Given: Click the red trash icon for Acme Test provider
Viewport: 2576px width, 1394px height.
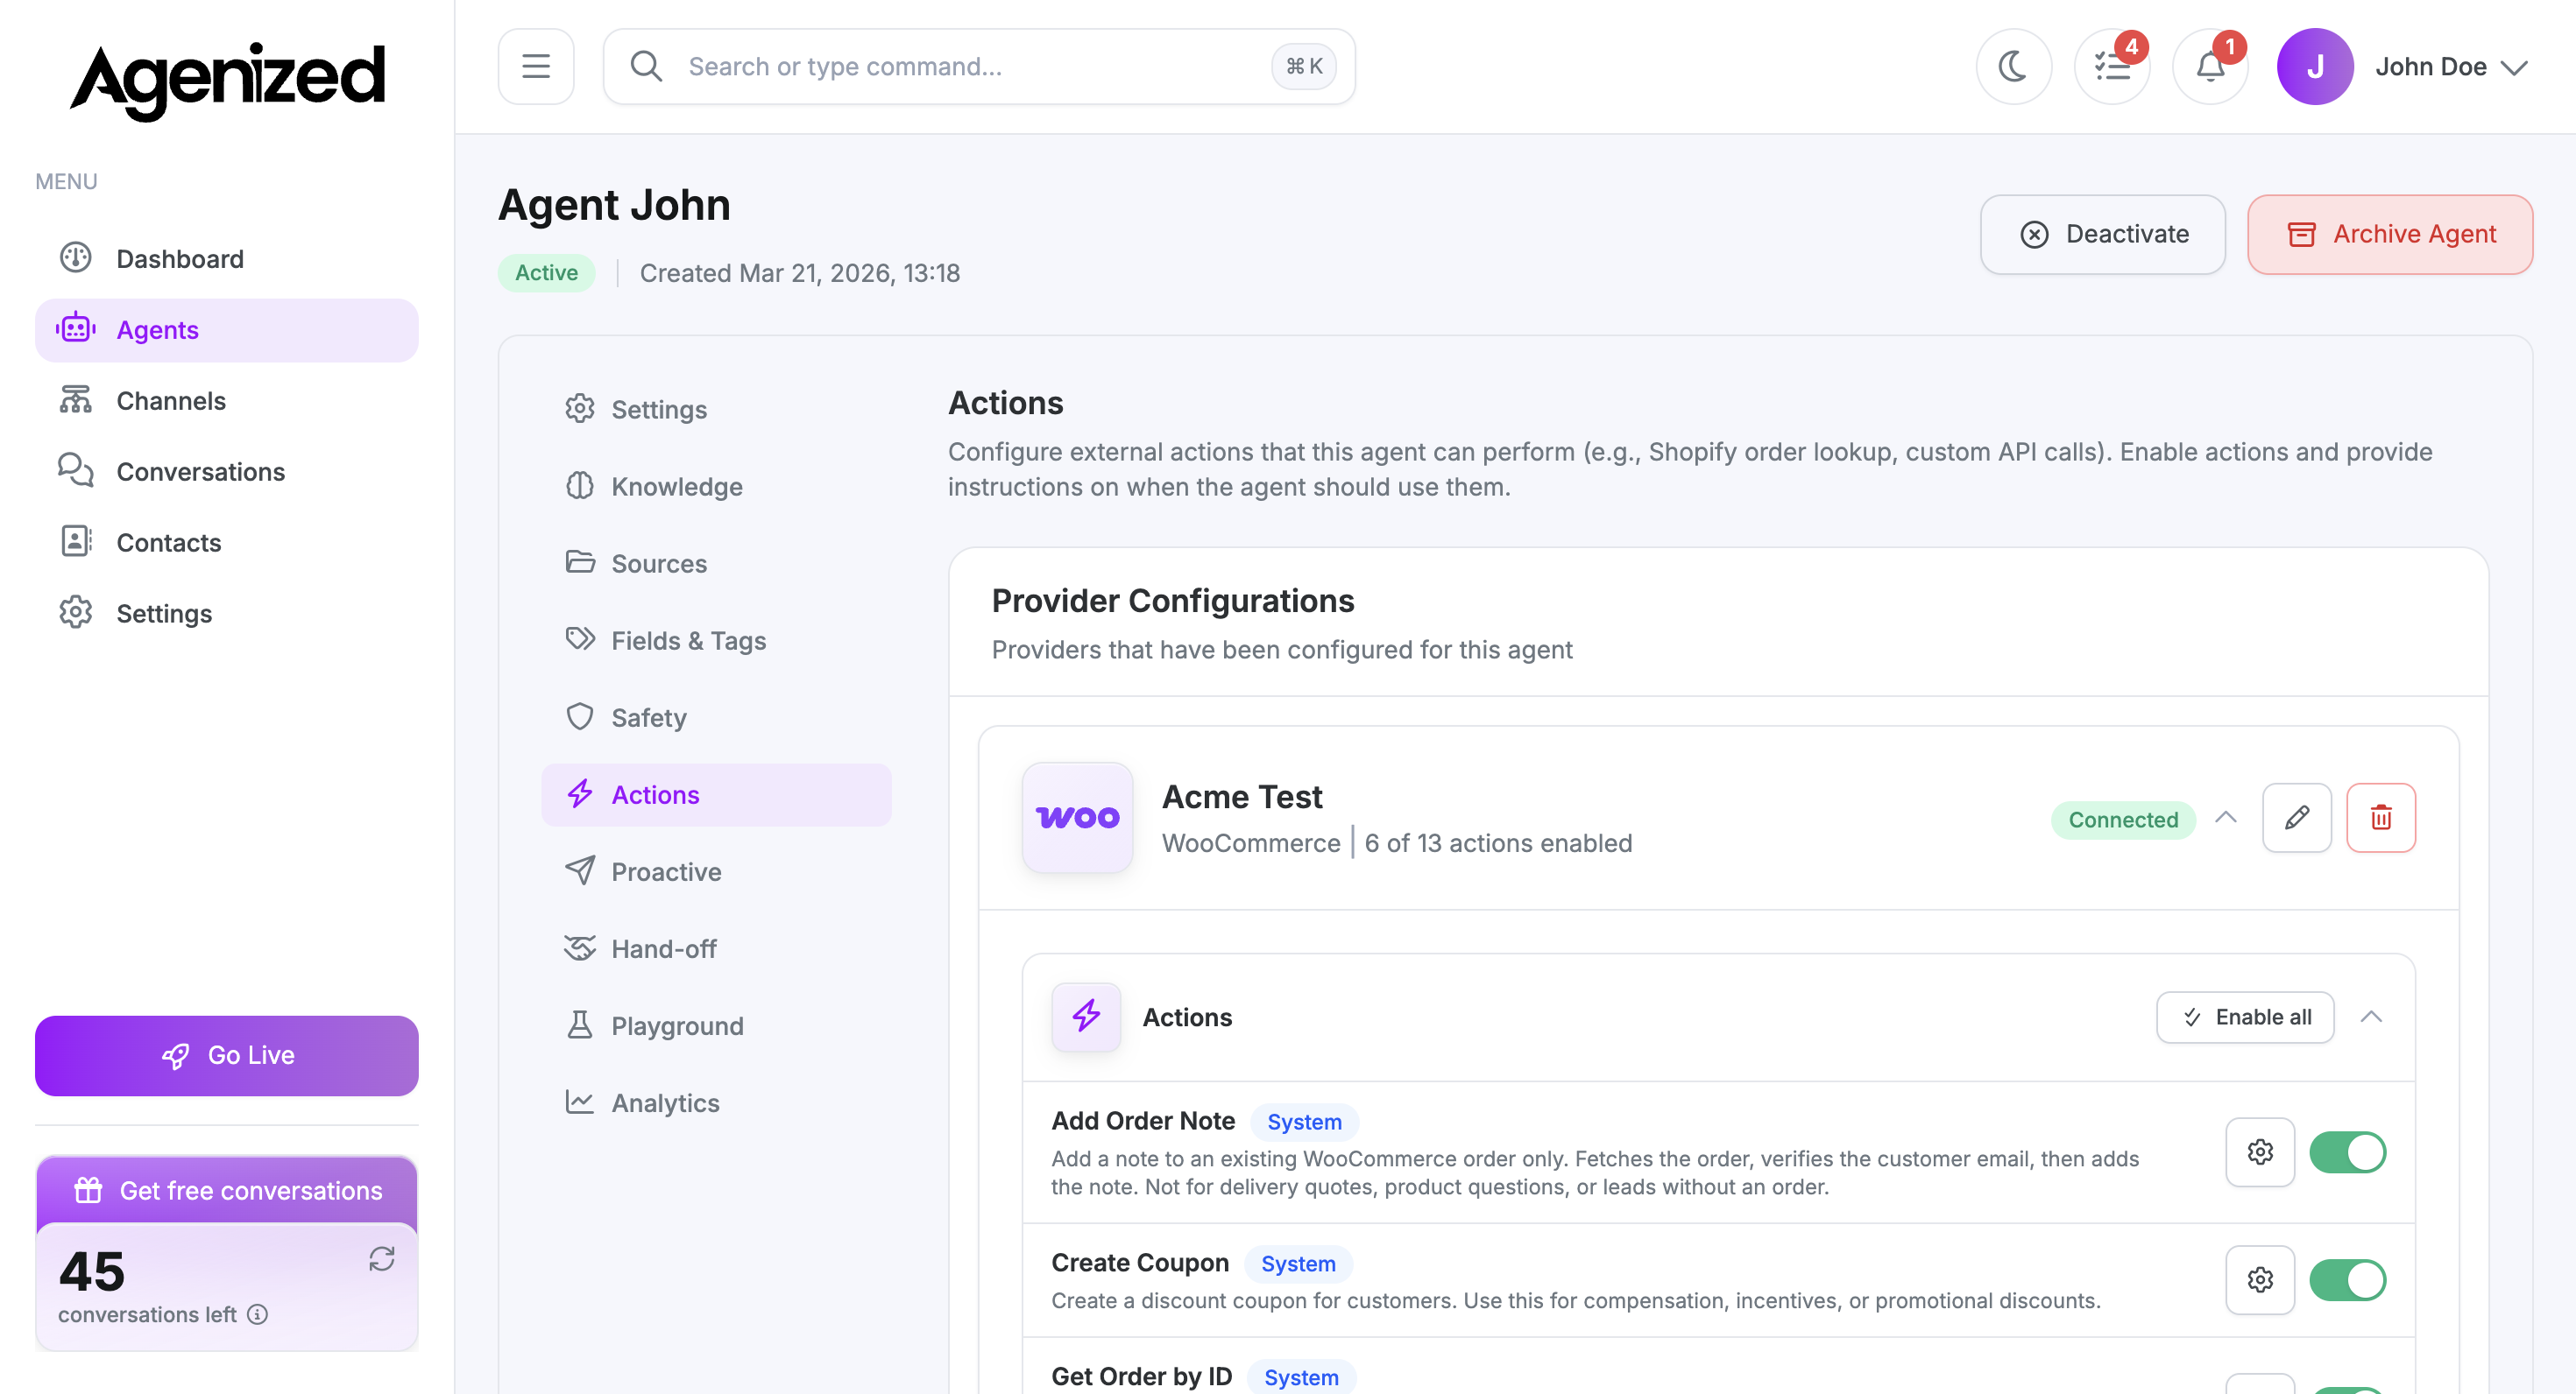Looking at the screenshot, I should (x=2381, y=818).
